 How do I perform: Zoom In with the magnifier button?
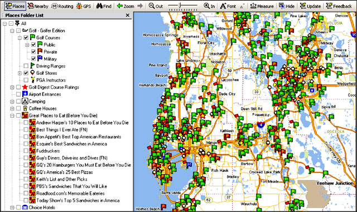pos(209,6)
